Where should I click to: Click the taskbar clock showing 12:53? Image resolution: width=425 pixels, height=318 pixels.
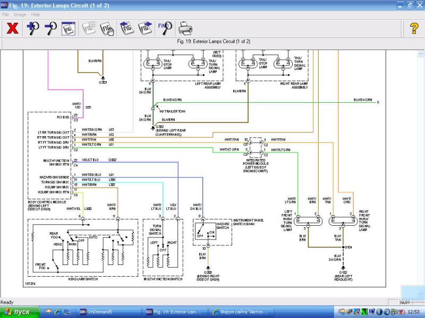(414, 312)
